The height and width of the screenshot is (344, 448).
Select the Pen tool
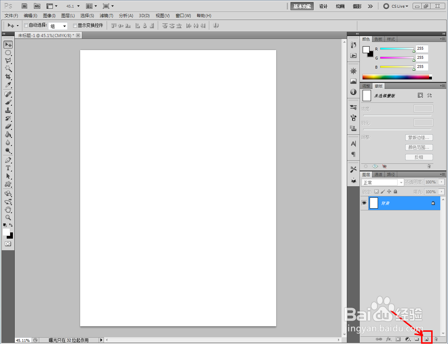(8, 160)
